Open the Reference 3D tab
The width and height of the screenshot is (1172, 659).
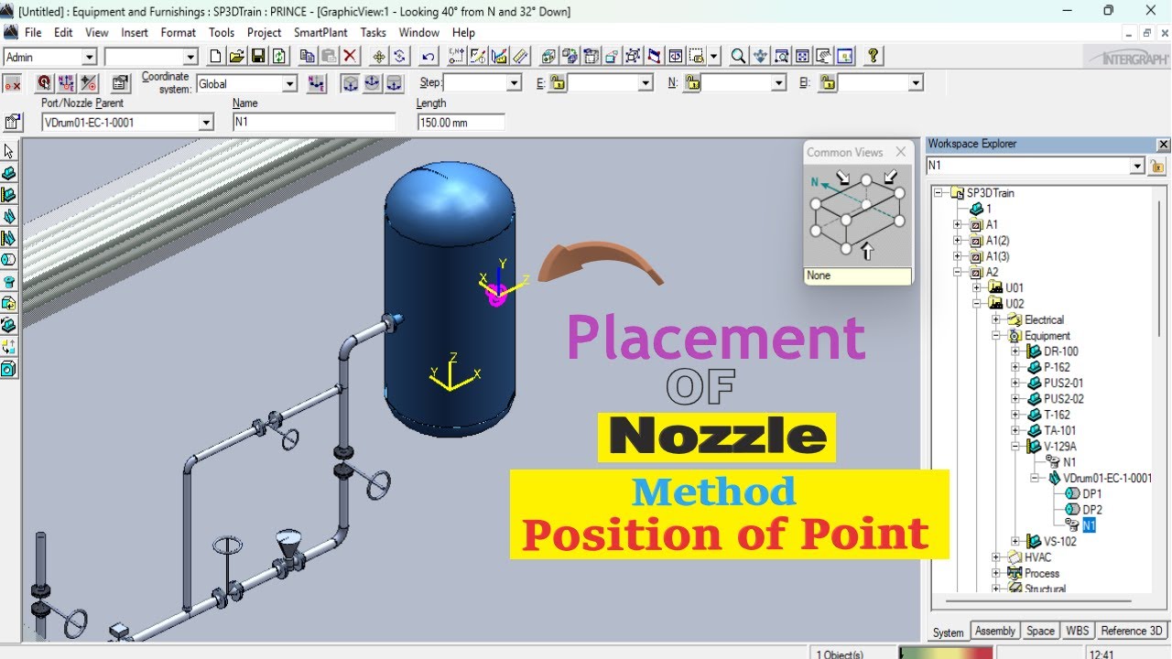coord(1132,631)
